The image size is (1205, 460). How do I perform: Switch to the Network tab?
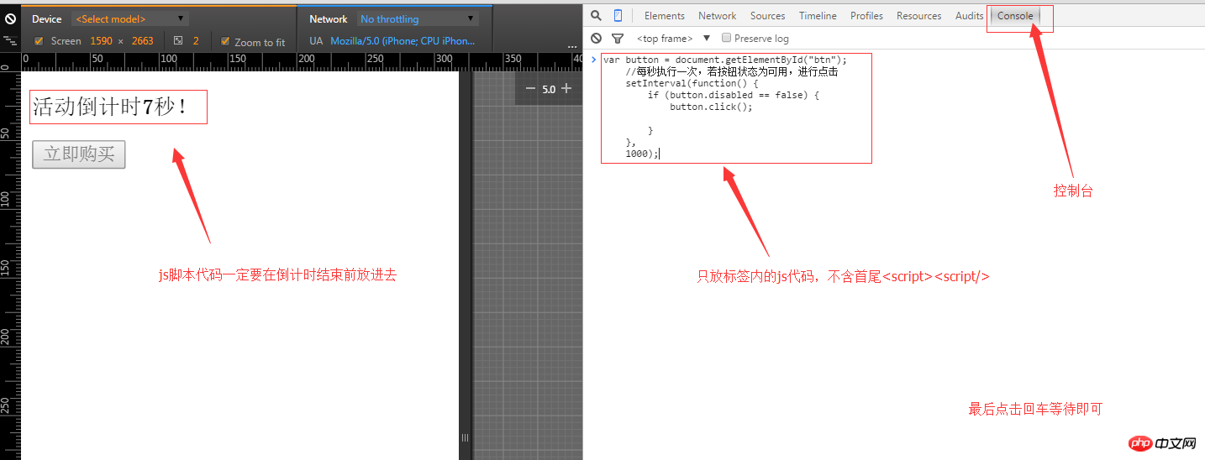coord(718,16)
